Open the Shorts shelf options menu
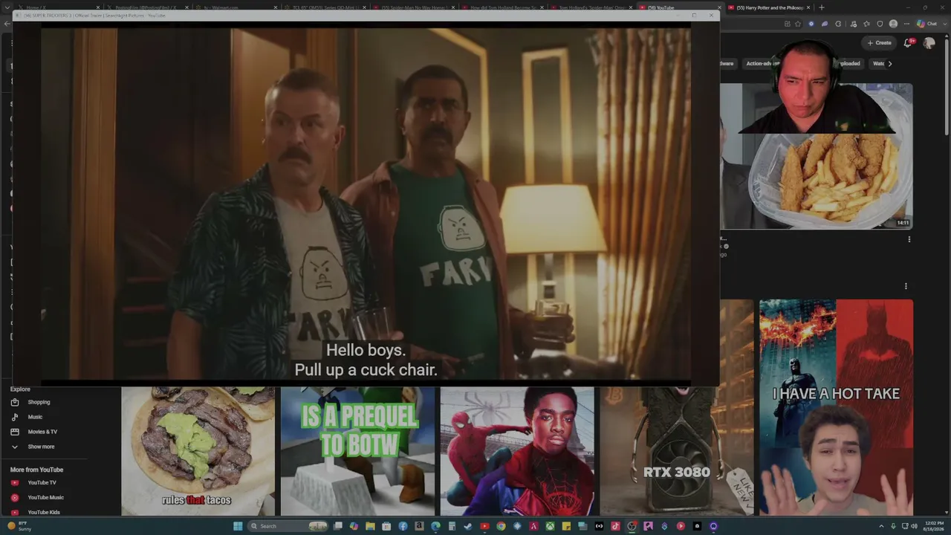 [906, 286]
